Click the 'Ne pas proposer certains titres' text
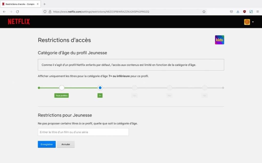 (88, 124)
